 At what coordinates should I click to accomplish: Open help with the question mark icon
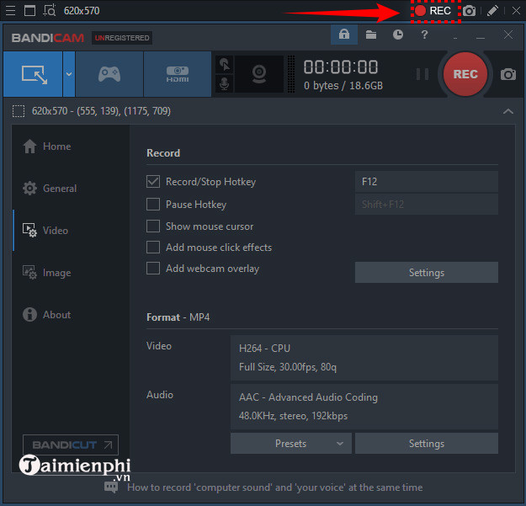[424, 35]
